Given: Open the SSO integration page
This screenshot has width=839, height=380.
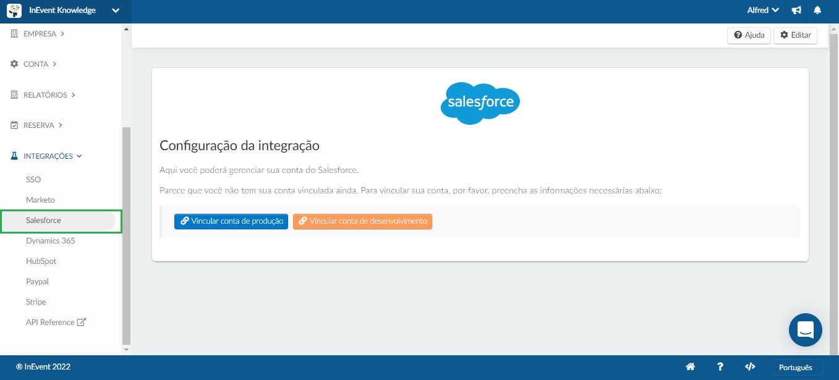Looking at the screenshot, I should click(x=33, y=180).
